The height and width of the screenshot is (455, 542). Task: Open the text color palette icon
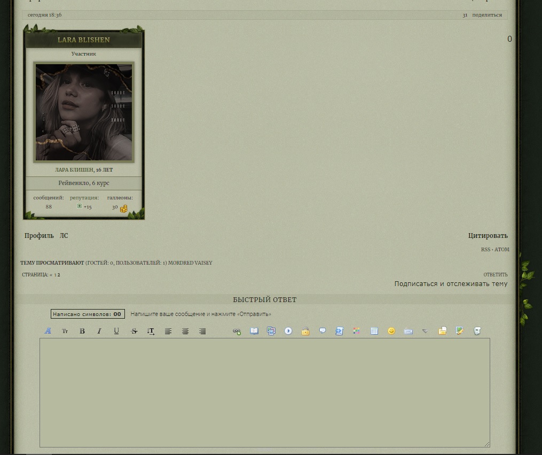point(356,331)
